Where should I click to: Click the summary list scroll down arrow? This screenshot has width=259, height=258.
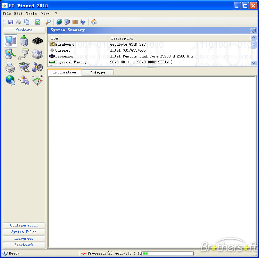click(x=253, y=63)
